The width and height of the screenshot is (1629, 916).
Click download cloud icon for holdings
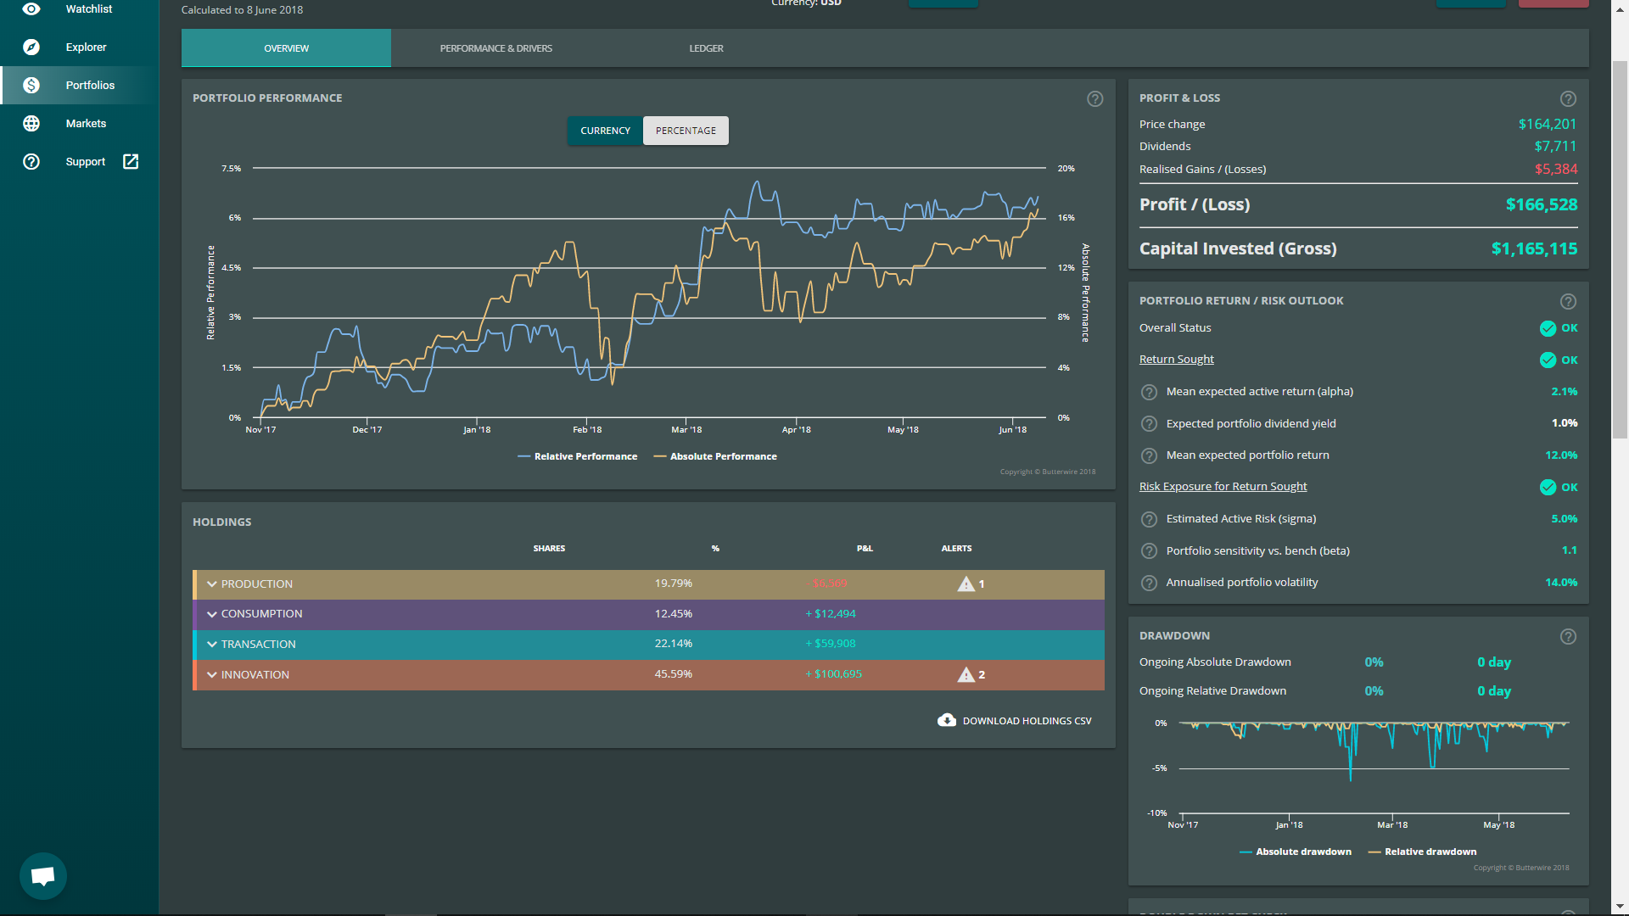(x=947, y=720)
